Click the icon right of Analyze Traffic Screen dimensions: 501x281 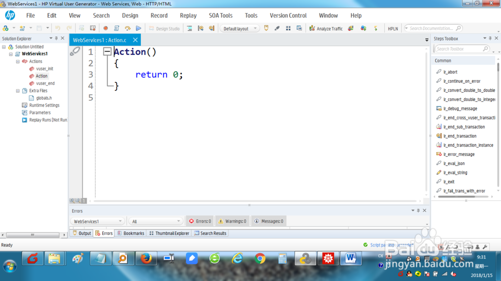pos(351,28)
